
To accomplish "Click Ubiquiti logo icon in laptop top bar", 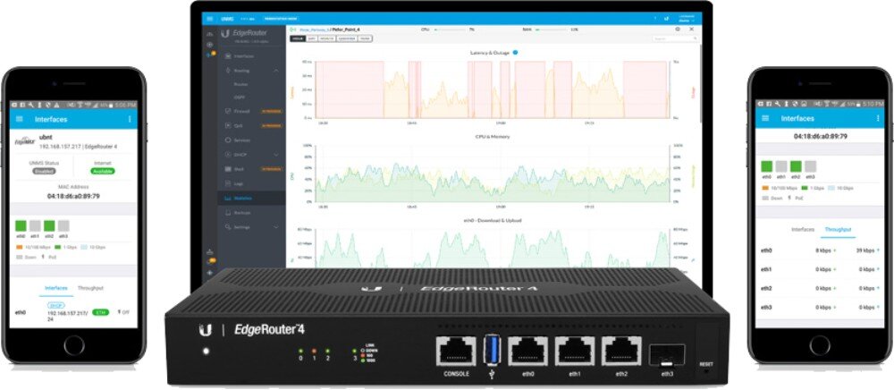I will click(x=667, y=19).
